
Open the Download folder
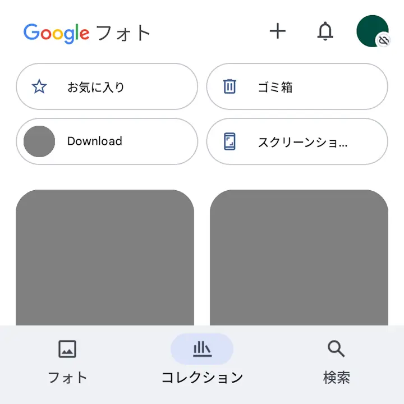(x=107, y=141)
